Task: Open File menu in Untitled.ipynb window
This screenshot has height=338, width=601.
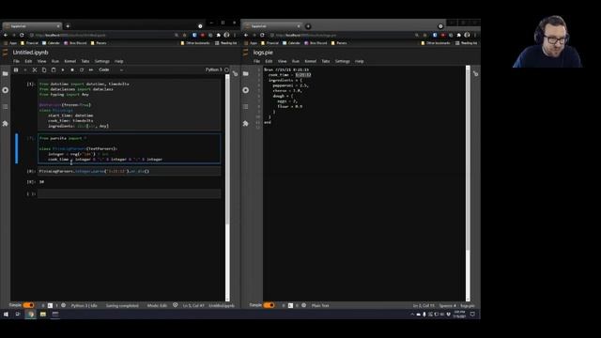Action: [16, 61]
